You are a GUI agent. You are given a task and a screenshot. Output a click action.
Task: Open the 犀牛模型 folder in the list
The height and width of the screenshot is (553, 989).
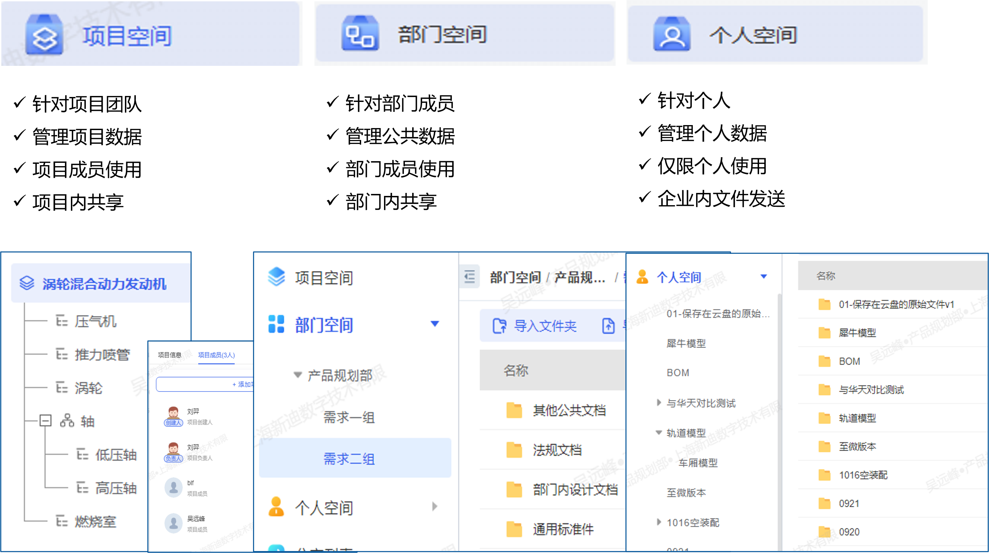click(857, 333)
